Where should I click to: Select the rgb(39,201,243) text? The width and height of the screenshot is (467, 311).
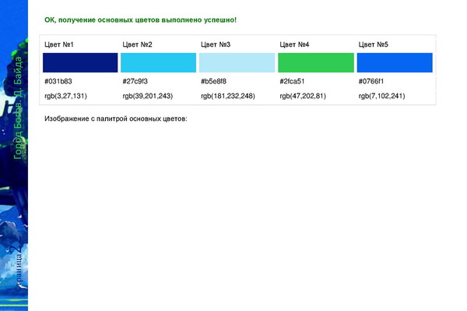[x=148, y=96]
